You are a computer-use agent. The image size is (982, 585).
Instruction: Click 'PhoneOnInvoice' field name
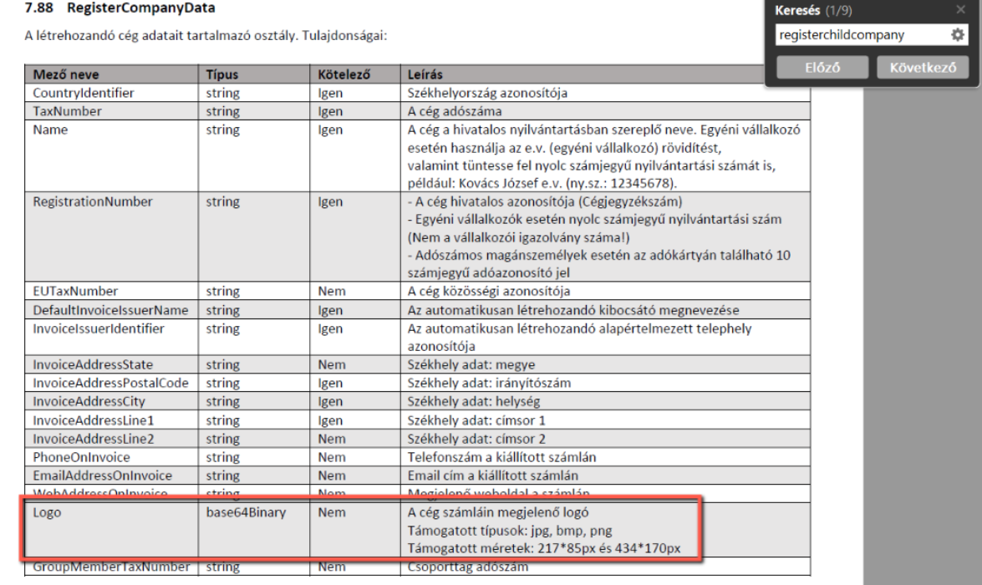click(81, 457)
